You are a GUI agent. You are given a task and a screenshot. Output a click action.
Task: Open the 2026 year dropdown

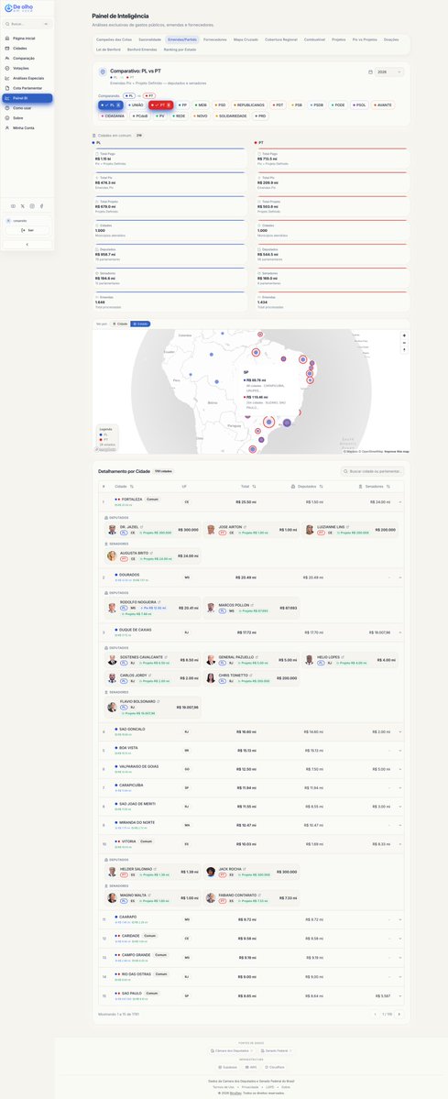coord(389,71)
